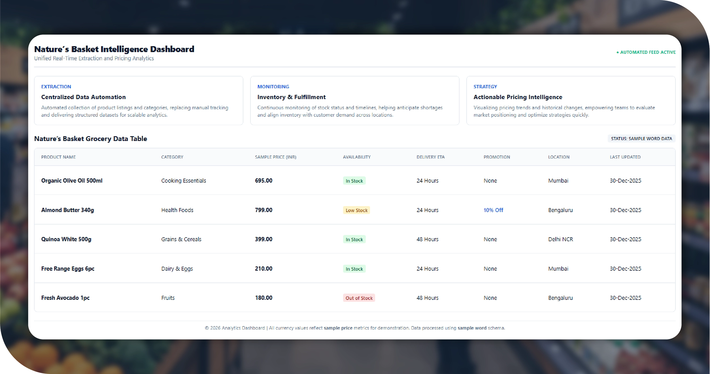
Task: Sort by Product Name column header
Action: click(x=58, y=157)
